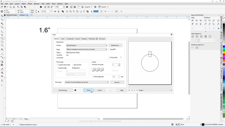Click the Options gear icon
Viewport: 225px width, 127px height.
(x=95, y=7)
